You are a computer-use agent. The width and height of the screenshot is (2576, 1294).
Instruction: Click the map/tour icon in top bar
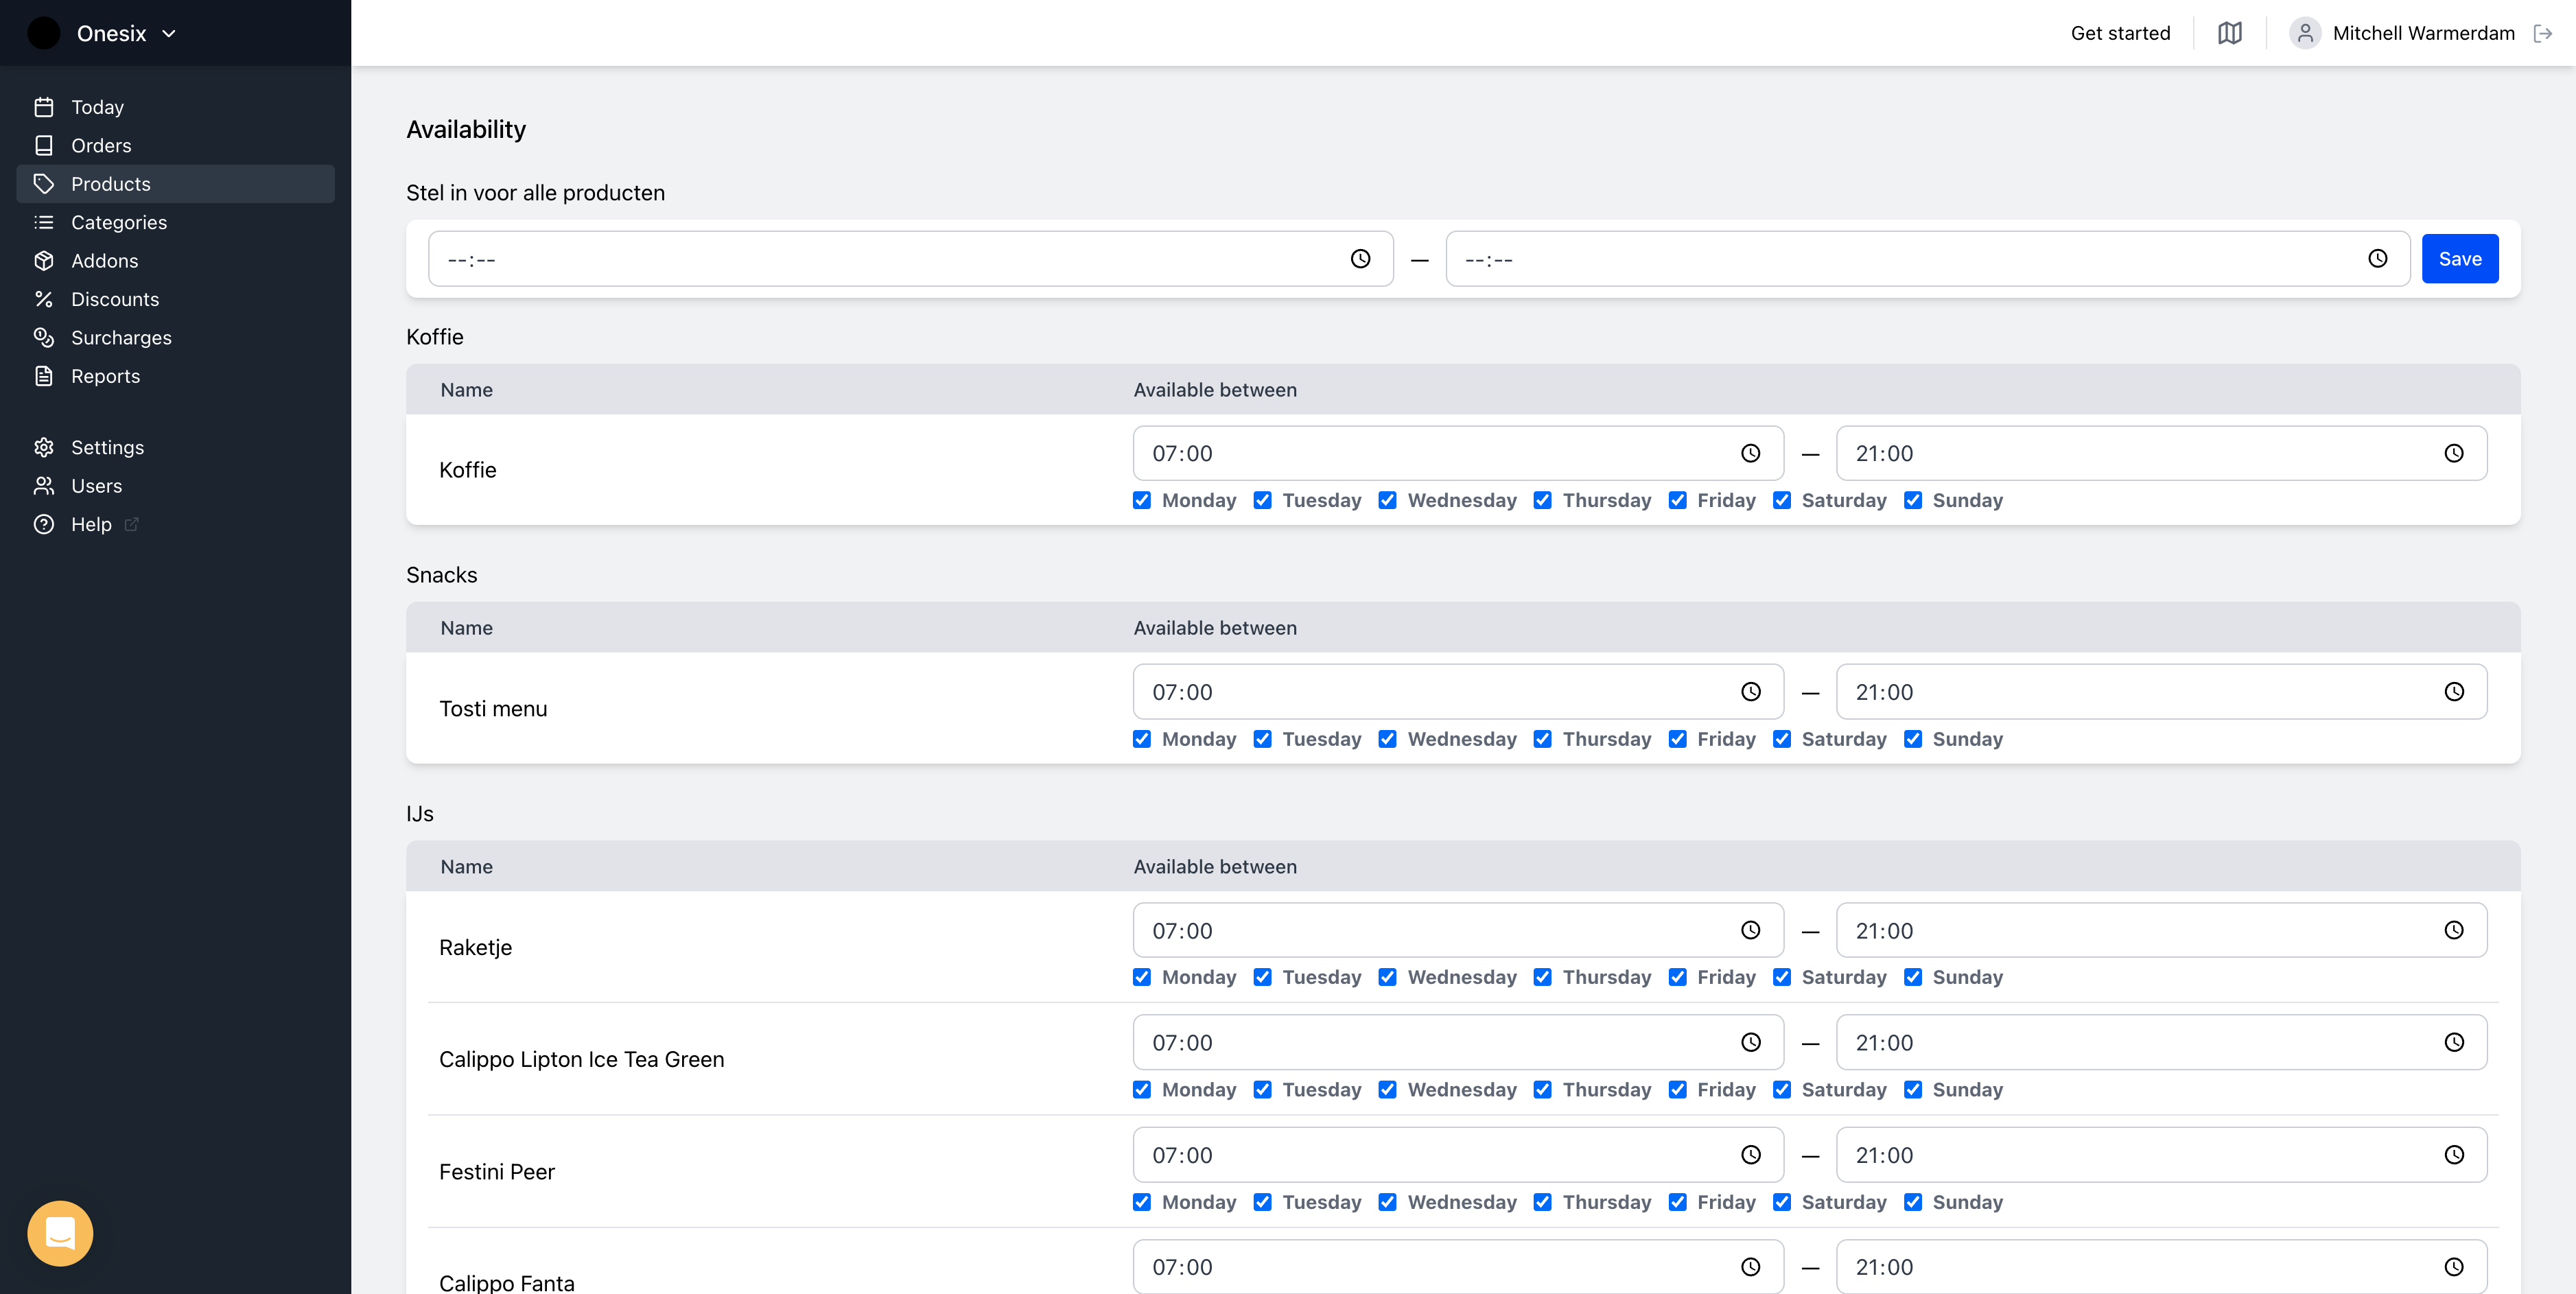click(2229, 32)
